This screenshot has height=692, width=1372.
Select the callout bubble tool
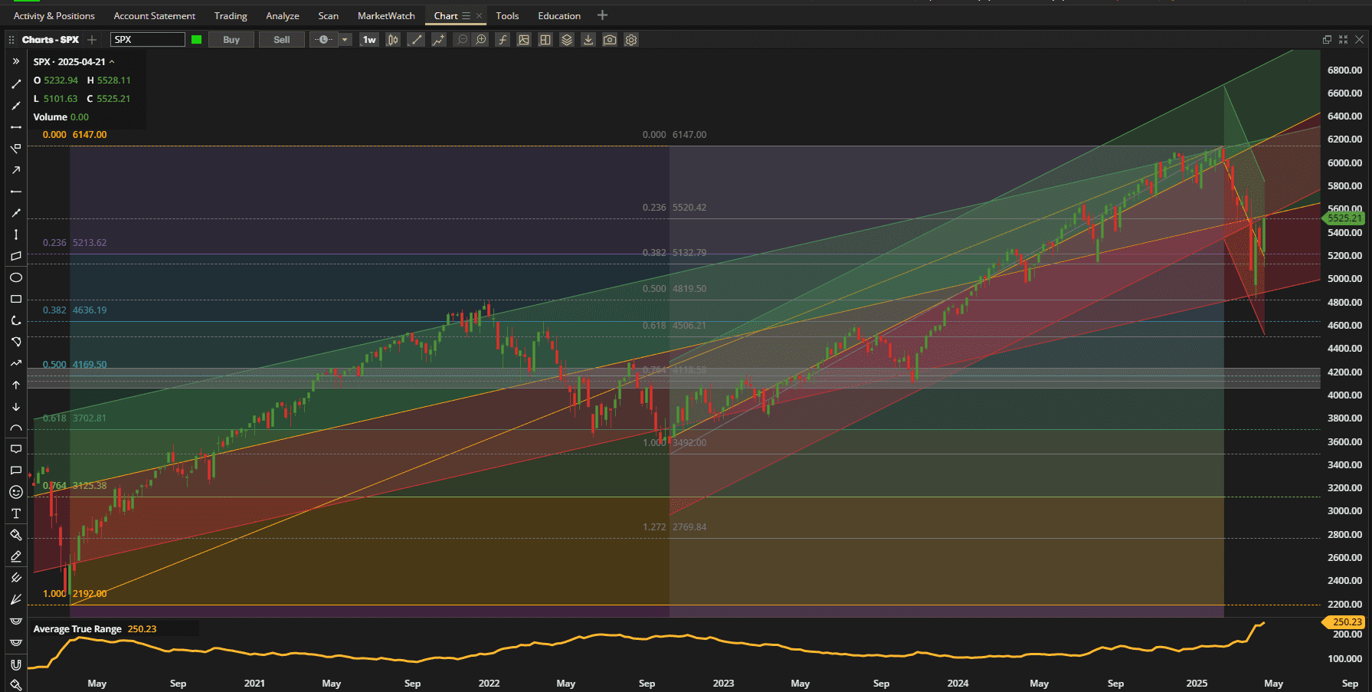15,449
